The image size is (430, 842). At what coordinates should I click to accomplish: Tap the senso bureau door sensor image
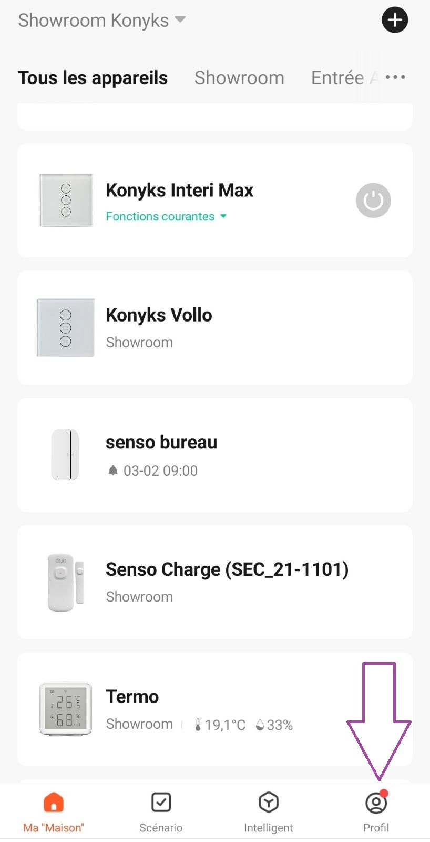(x=65, y=455)
